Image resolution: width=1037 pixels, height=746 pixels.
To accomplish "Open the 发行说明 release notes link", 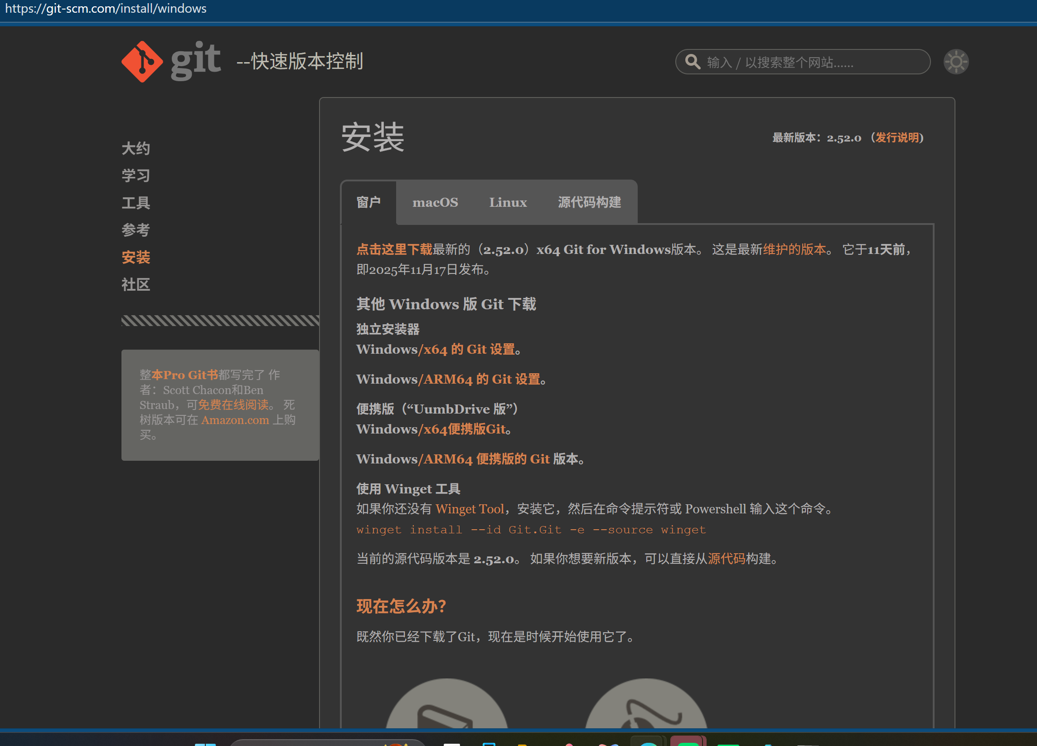I will [x=896, y=138].
